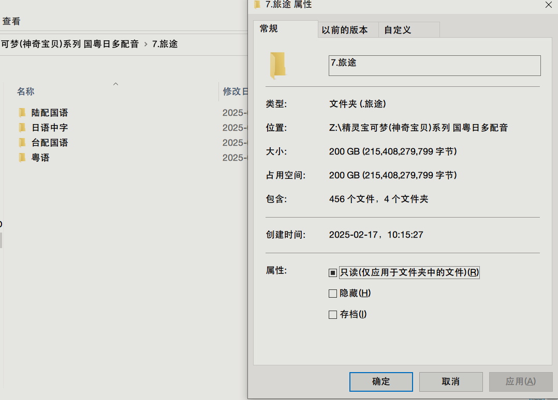558x400 pixels.
Task: Check the 隐藏 hidden attribute
Action: pyautogui.click(x=332, y=293)
